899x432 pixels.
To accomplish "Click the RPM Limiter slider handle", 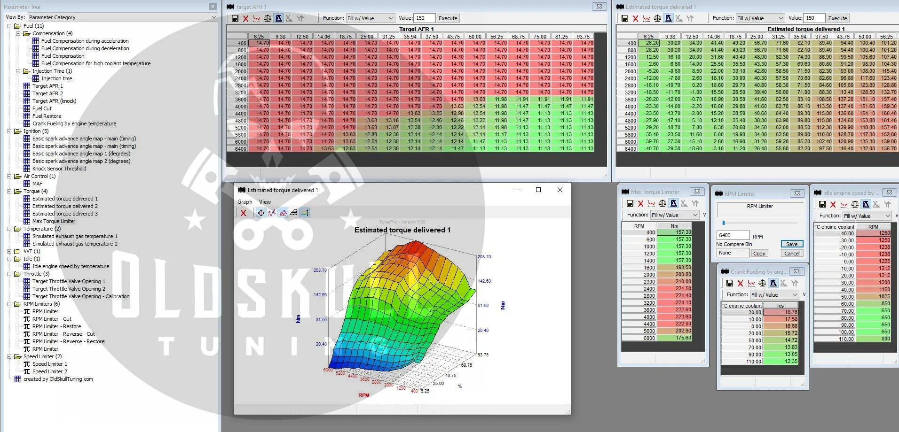I will click(x=723, y=223).
